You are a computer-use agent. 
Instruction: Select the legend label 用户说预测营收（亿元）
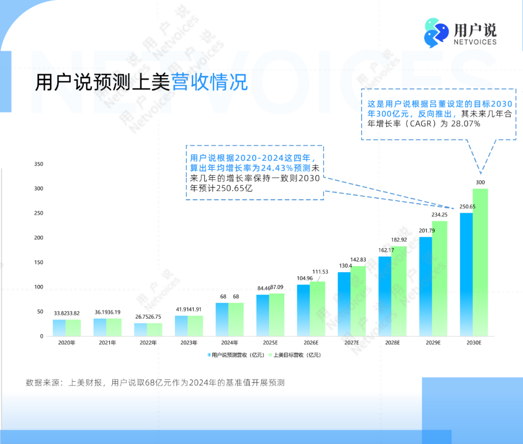[x=238, y=355]
